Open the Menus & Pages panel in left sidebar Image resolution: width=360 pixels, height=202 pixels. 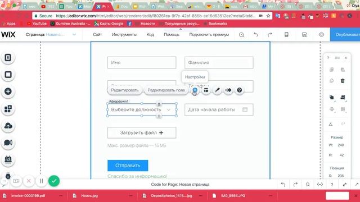(8, 57)
